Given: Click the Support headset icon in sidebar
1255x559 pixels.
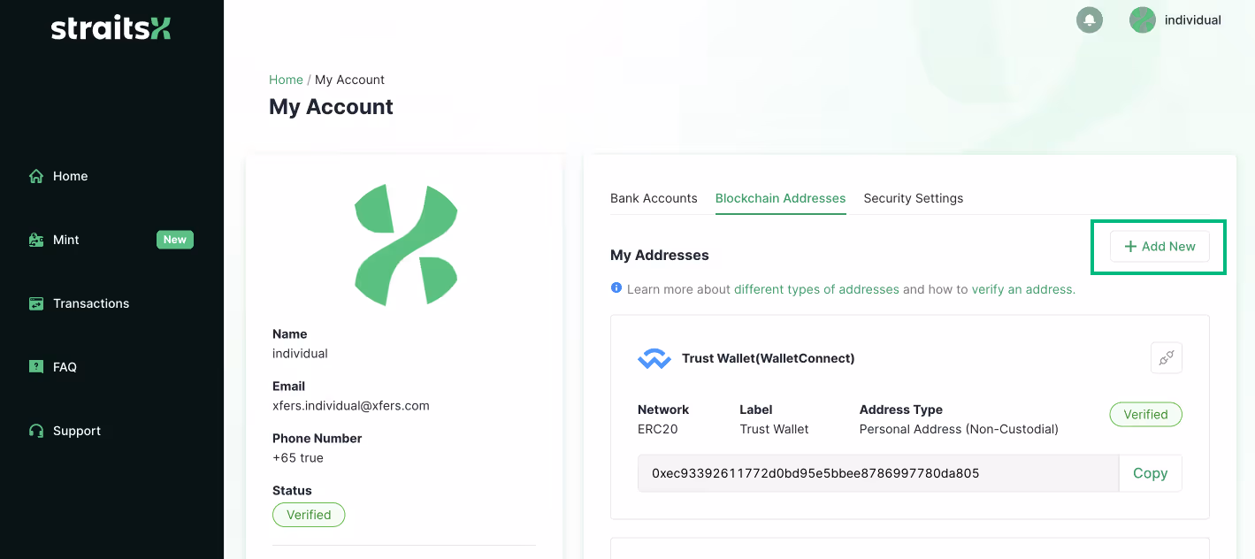Looking at the screenshot, I should coord(36,431).
